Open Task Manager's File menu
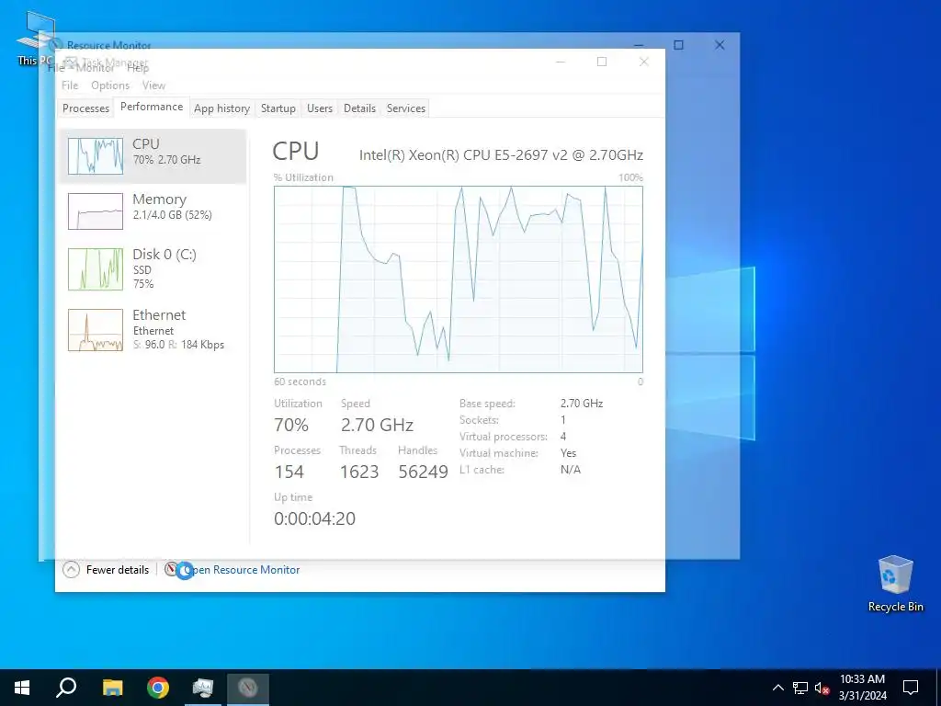The height and width of the screenshot is (706, 941). tap(70, 85)
